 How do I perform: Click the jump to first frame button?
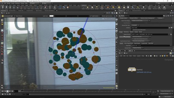[x=2, y=91]
